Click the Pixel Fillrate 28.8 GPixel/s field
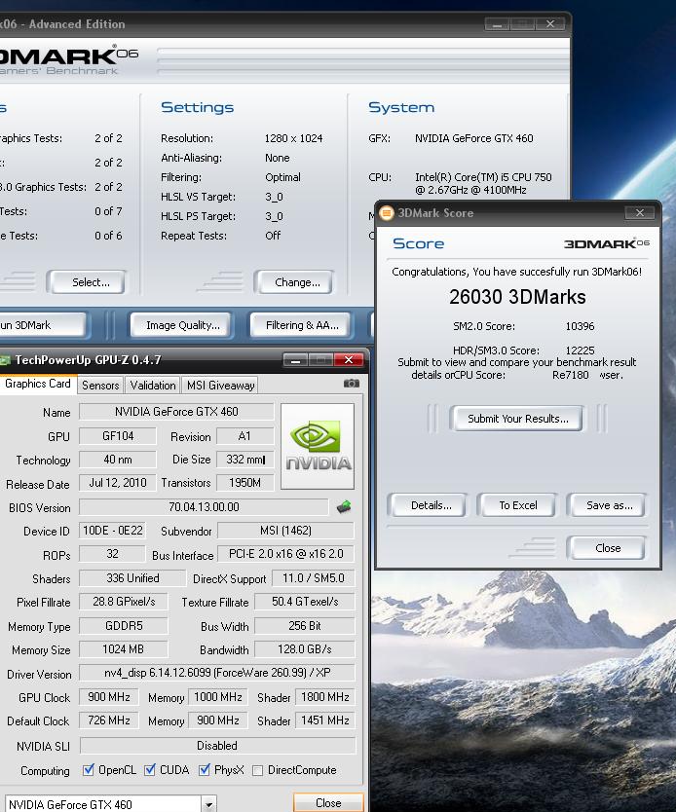Screen dimensions: 676x812 tap(124, 602)
